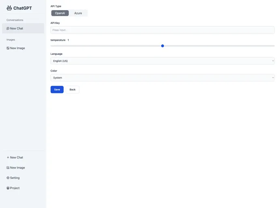
Task: Select OpenAI API type
Action: tap(60, 13)
